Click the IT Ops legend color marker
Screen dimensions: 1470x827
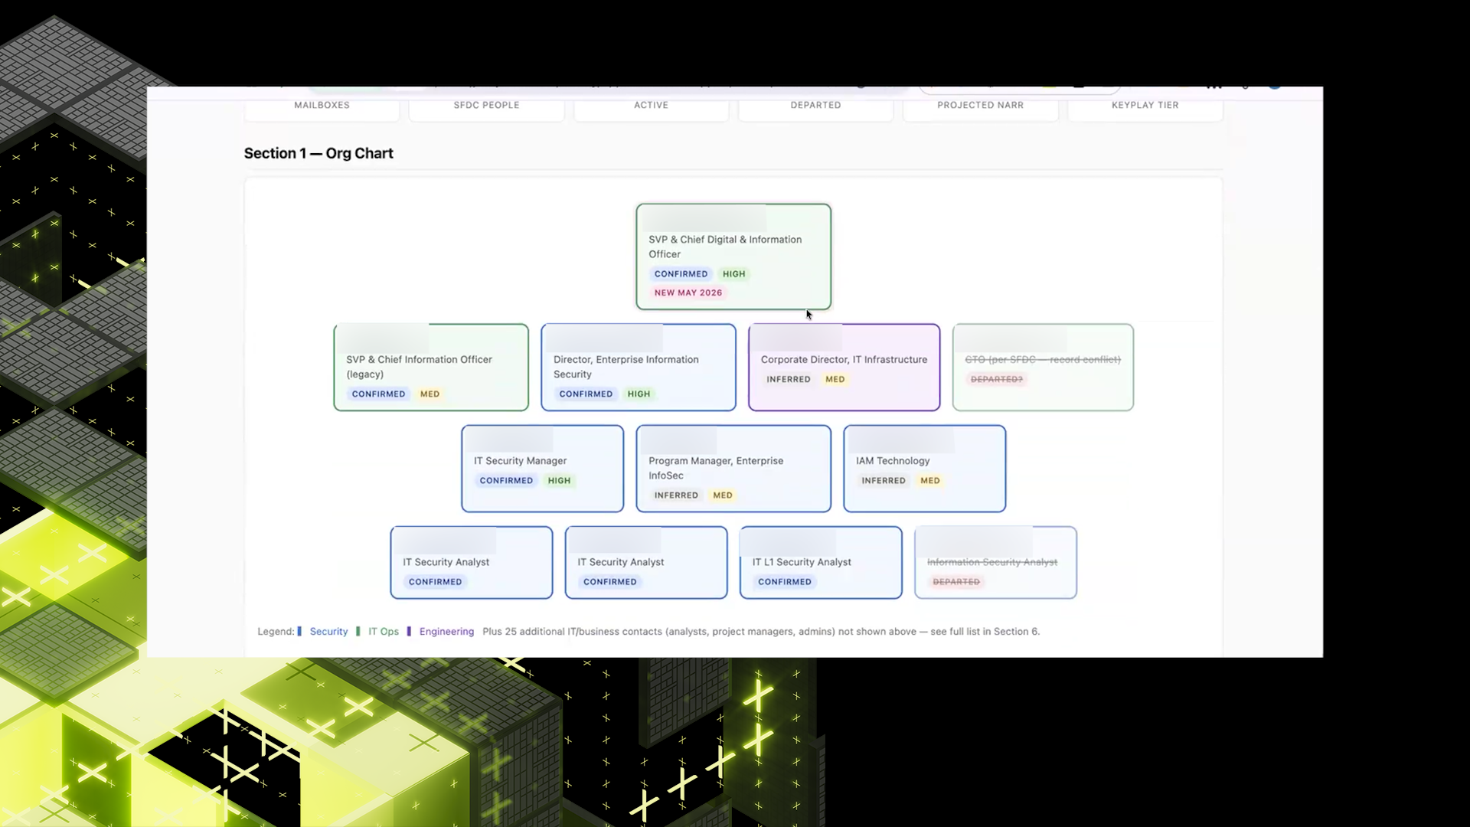tap(358, 632)
